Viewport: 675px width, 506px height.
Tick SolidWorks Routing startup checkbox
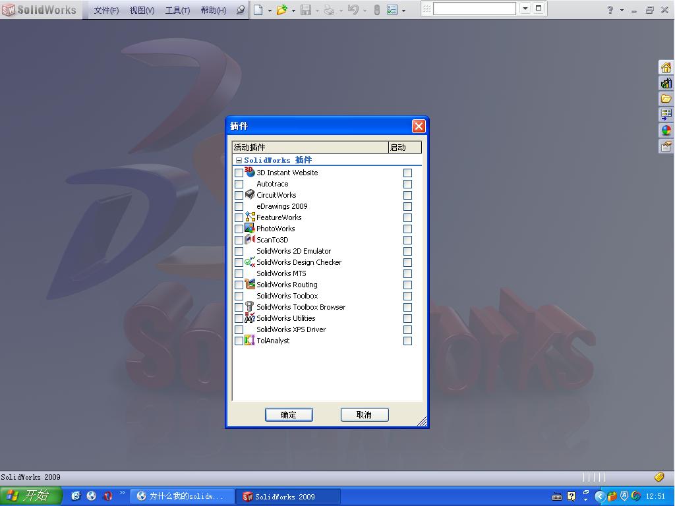407,285
